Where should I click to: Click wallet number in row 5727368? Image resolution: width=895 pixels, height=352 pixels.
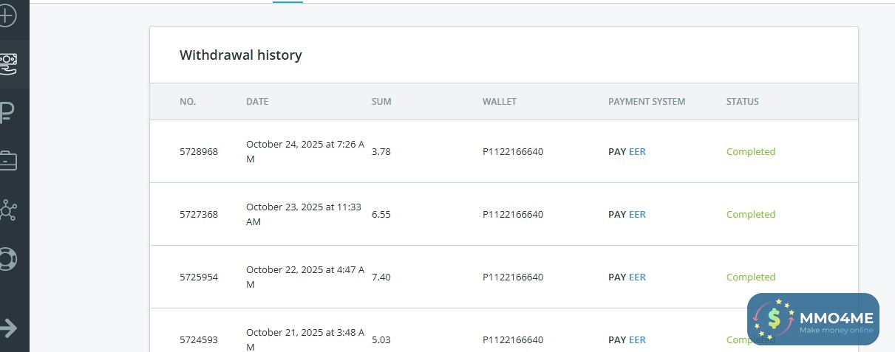(513, 215)
